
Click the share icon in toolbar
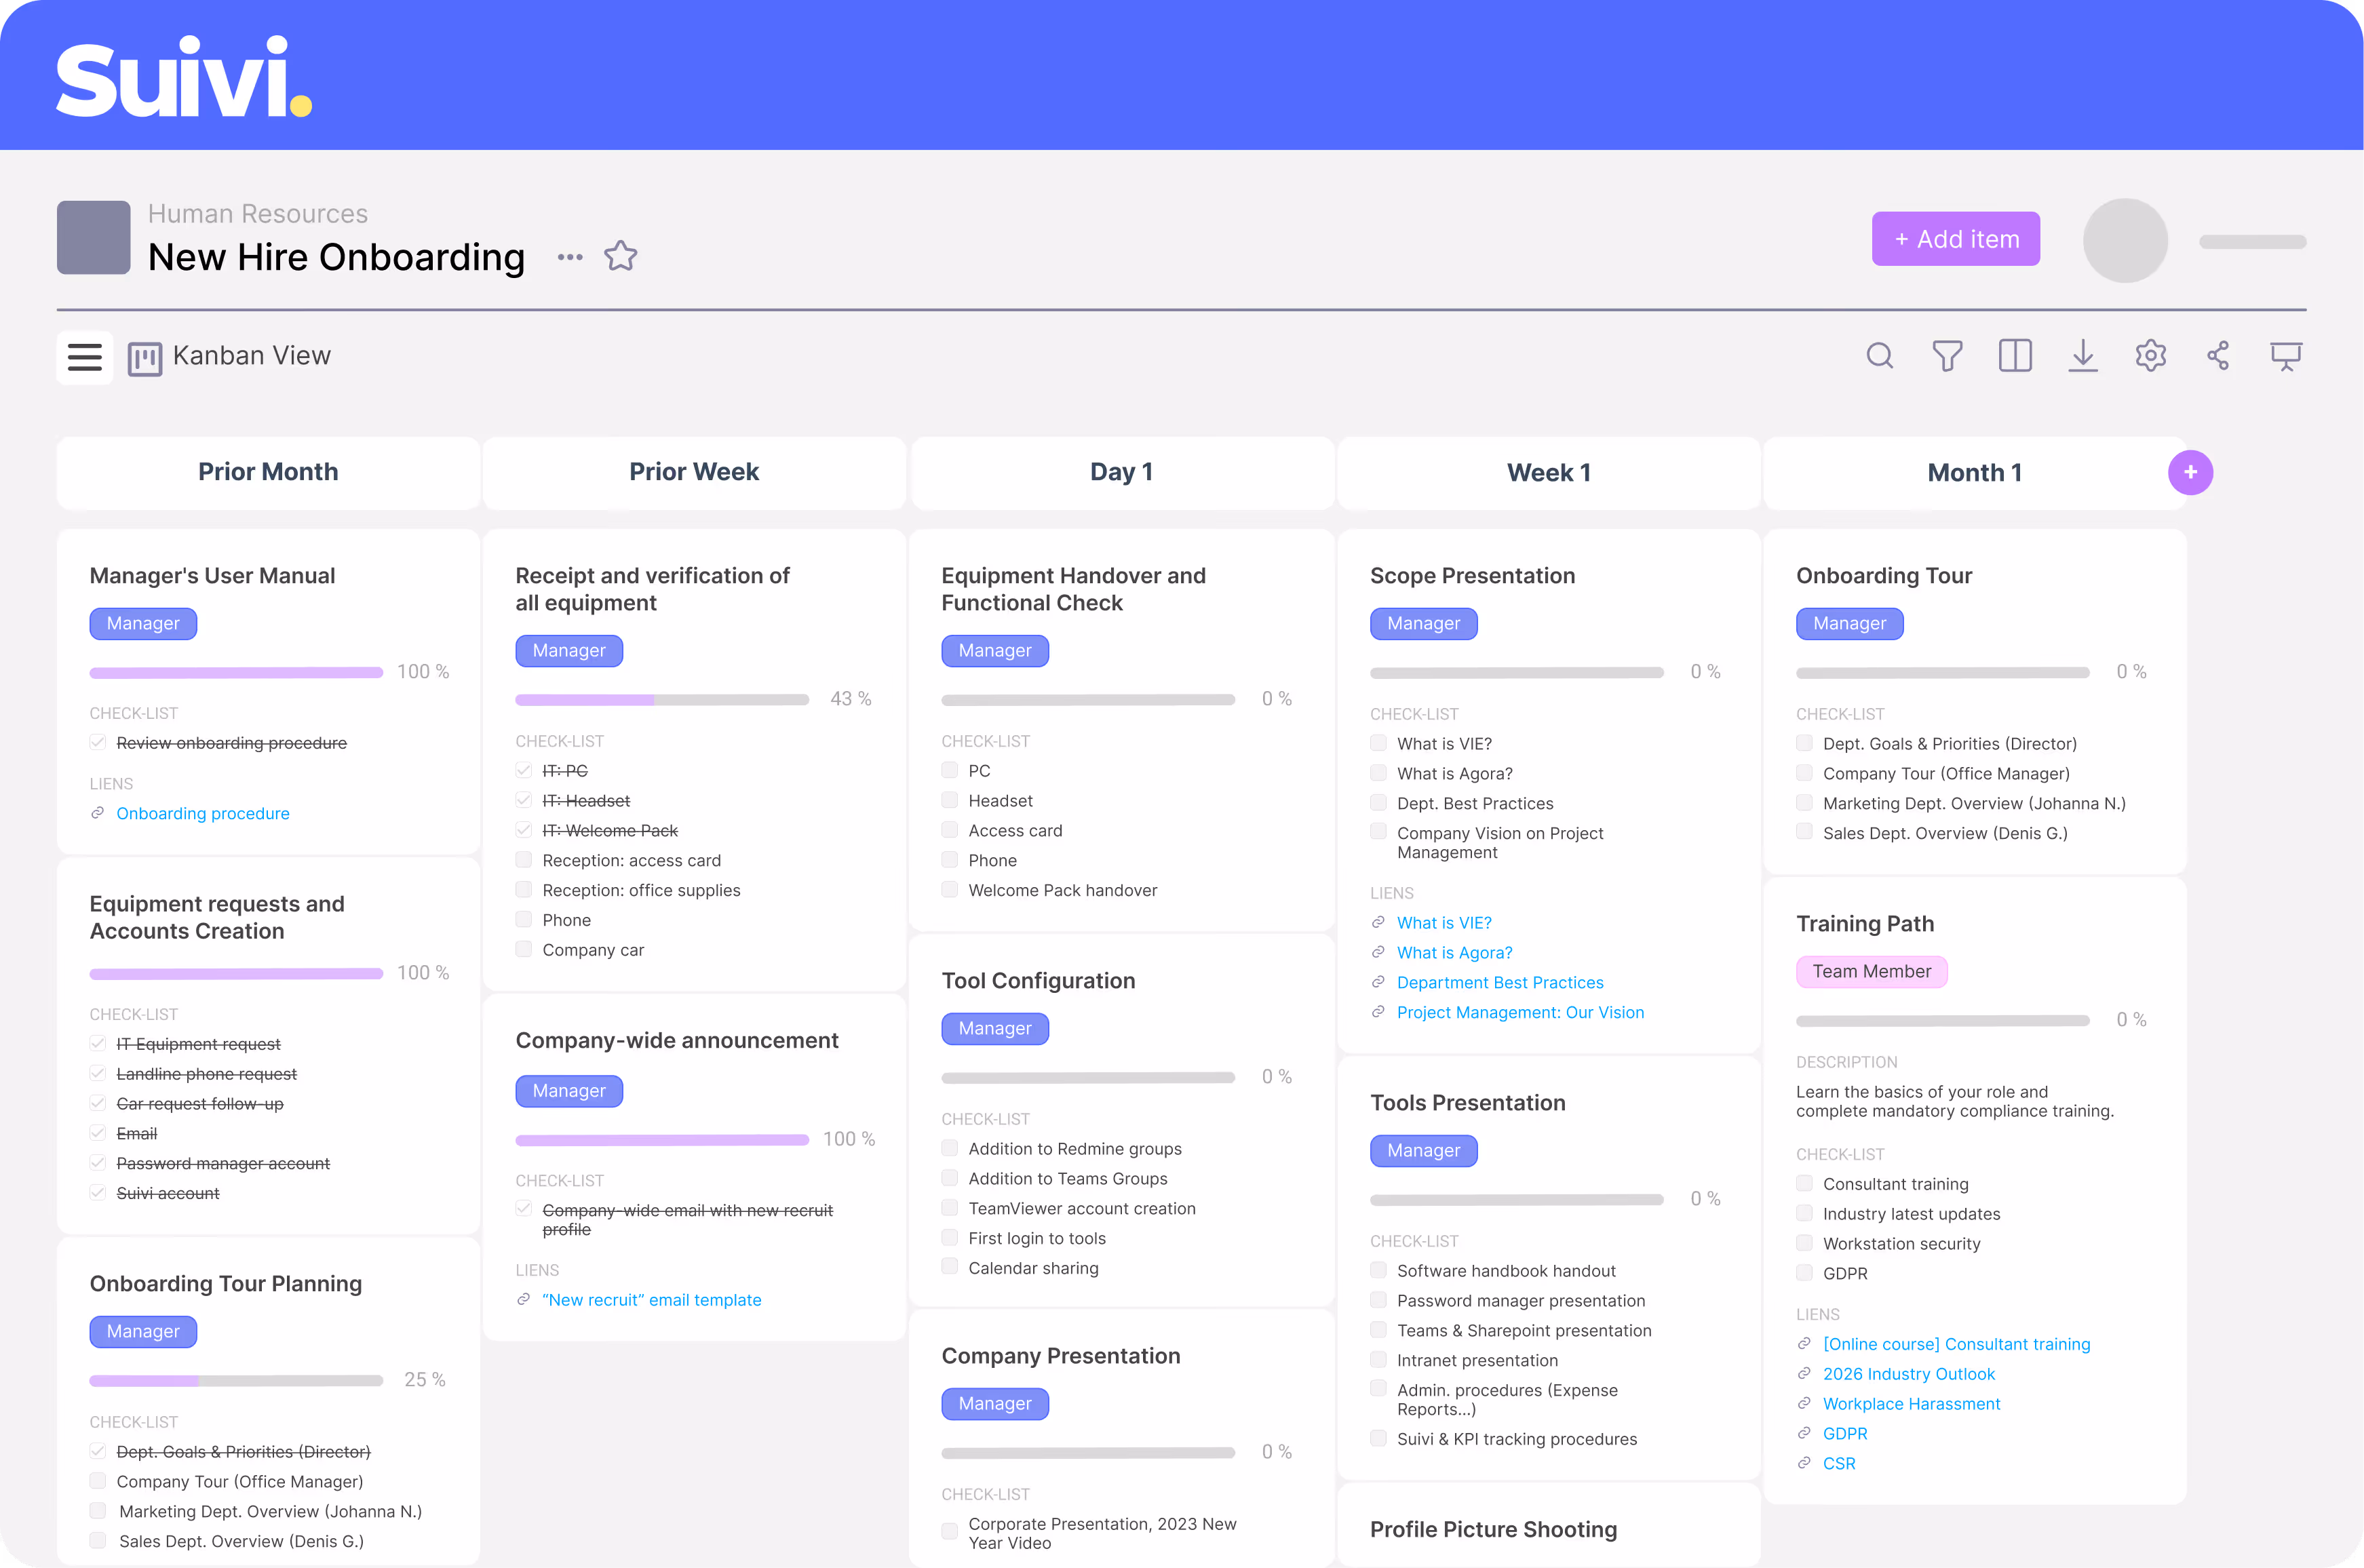(2218, 356)
